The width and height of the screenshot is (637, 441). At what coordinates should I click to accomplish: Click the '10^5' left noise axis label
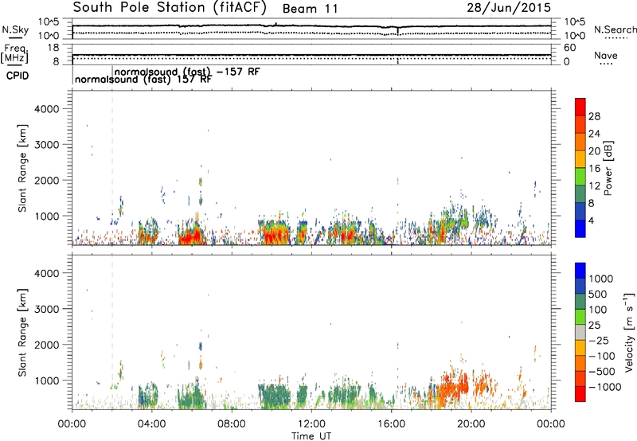pyautogui.click(x=49, y=22)
